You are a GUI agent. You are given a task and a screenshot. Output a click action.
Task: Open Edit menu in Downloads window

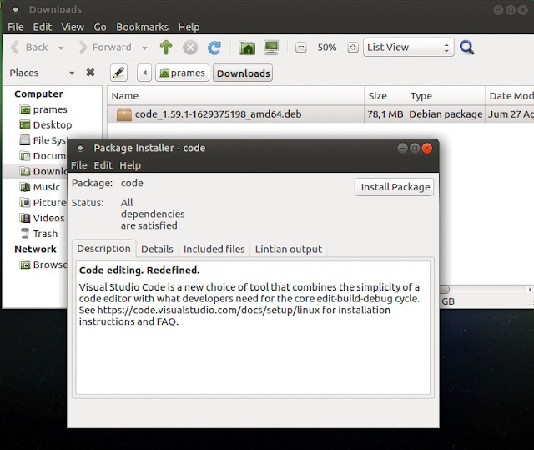click(x=43, y=27)
